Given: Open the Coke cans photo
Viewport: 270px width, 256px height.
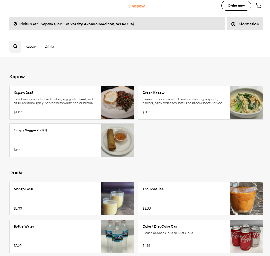Looking at the screenshot, I should 246,236.
